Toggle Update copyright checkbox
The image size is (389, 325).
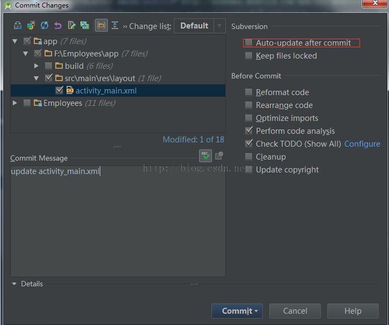[x=248, y=169]
